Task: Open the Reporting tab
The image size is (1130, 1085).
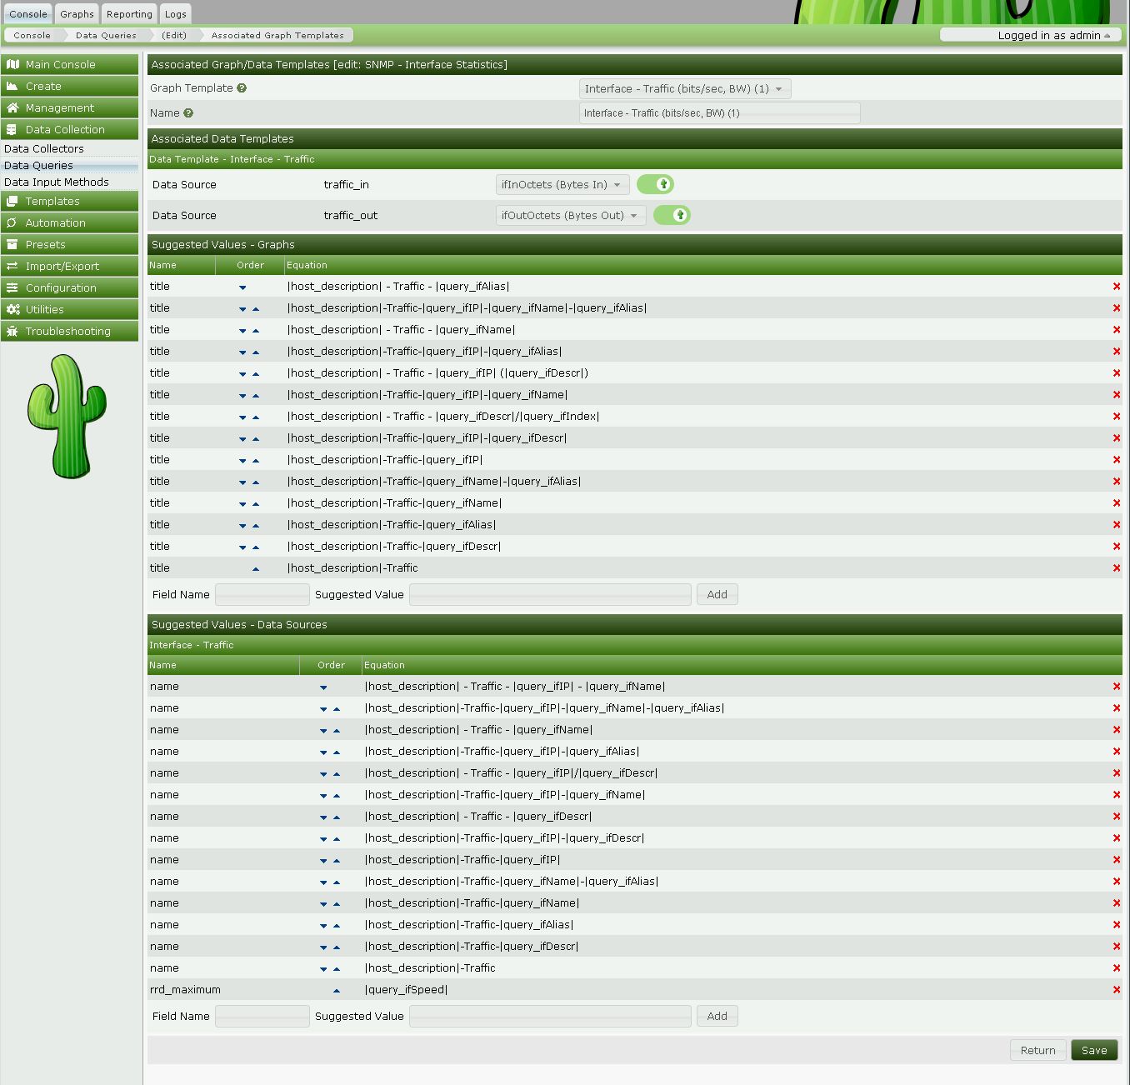Action: click(x=128, y=13)
